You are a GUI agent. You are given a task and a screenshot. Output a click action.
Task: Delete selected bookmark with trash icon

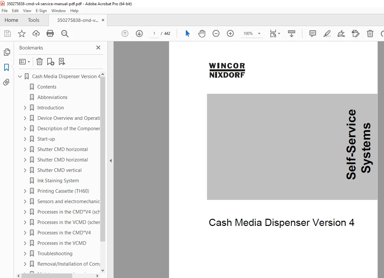coord(39,62)
